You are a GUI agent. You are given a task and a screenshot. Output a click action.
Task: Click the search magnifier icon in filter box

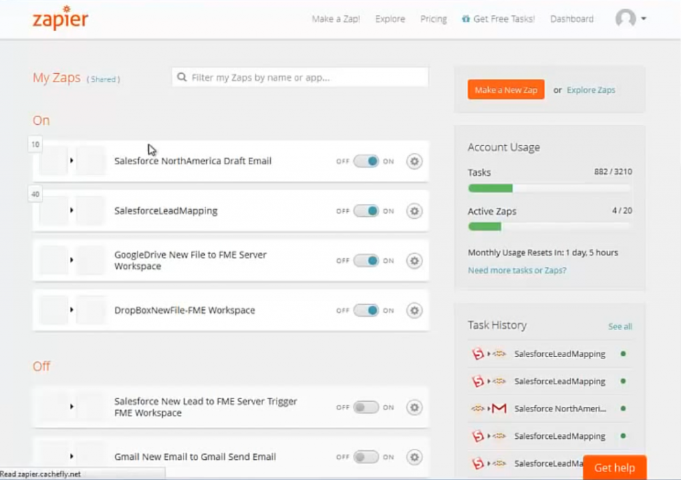click(182, 77)
